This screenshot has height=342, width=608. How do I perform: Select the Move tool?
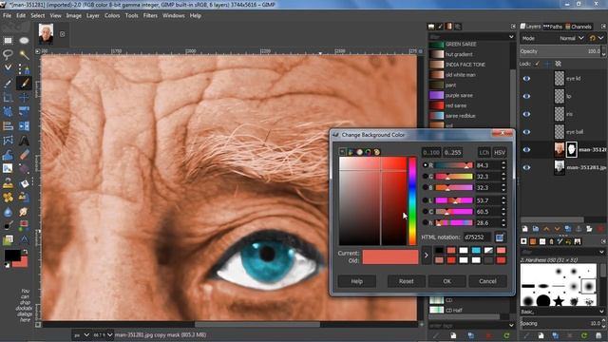coord(24,97)
